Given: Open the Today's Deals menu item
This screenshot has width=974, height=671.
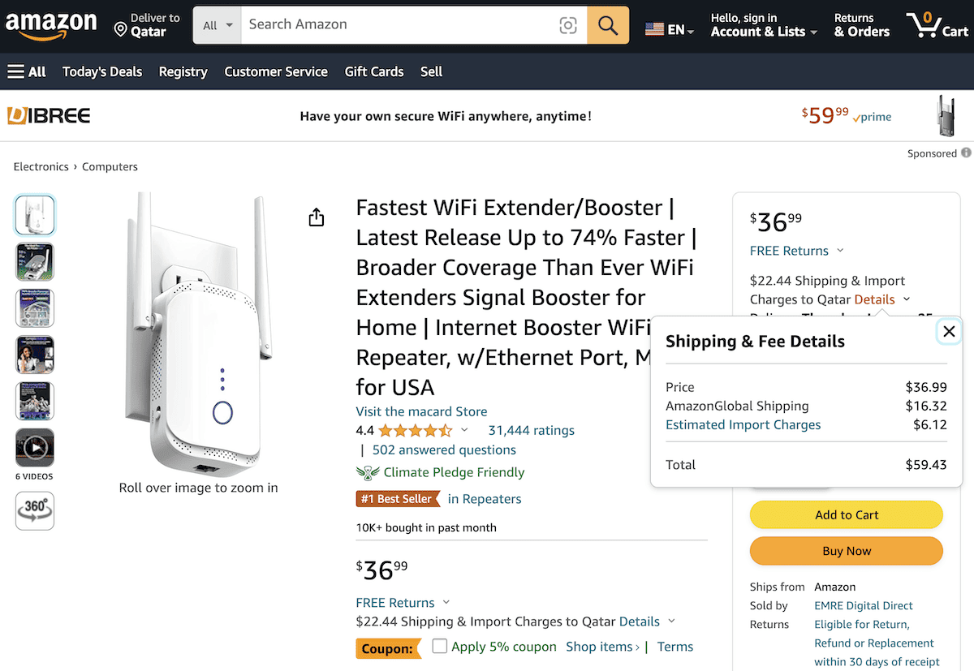Looking at the screenshot, I should coord(102,72).
